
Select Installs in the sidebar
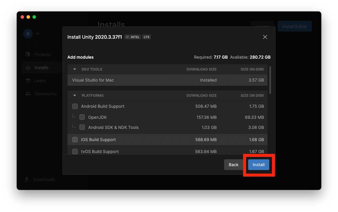tap(42, 68)
